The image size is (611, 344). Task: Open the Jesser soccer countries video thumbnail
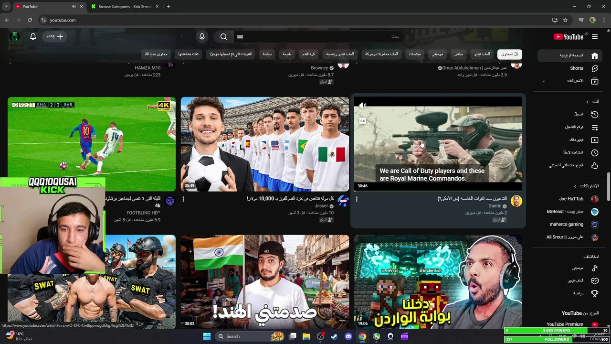(x=264, y=144)
